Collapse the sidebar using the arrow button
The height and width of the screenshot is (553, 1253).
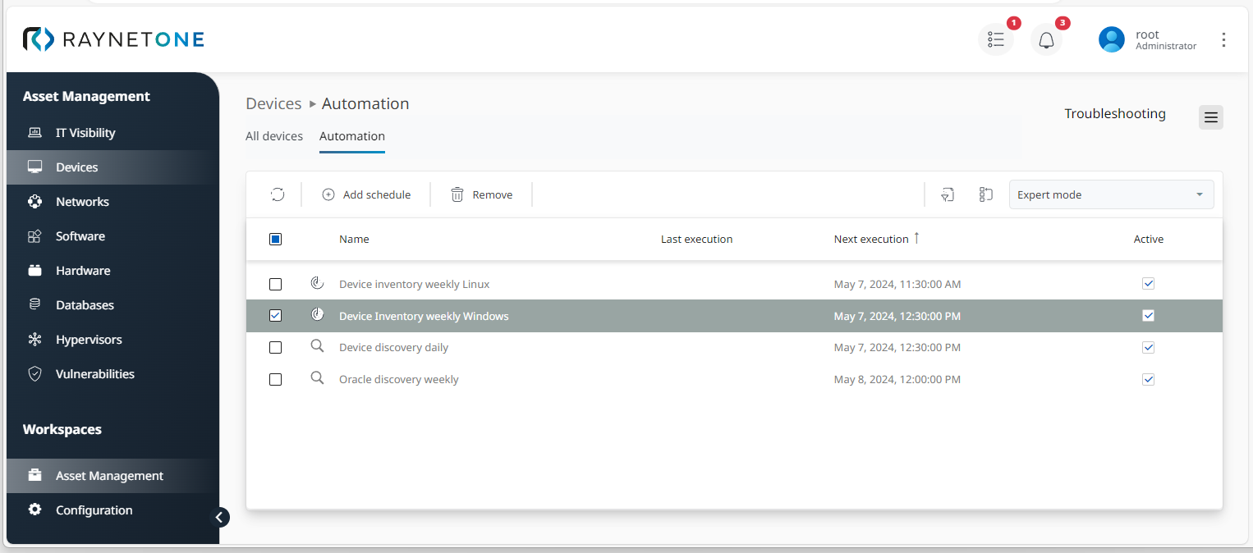click(x=219, y=517)
